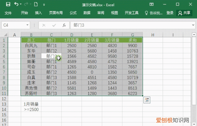Click cell with value 5680
Image resolution: width=197 pixels, height=126 pixels.
[x=92, y=51]
